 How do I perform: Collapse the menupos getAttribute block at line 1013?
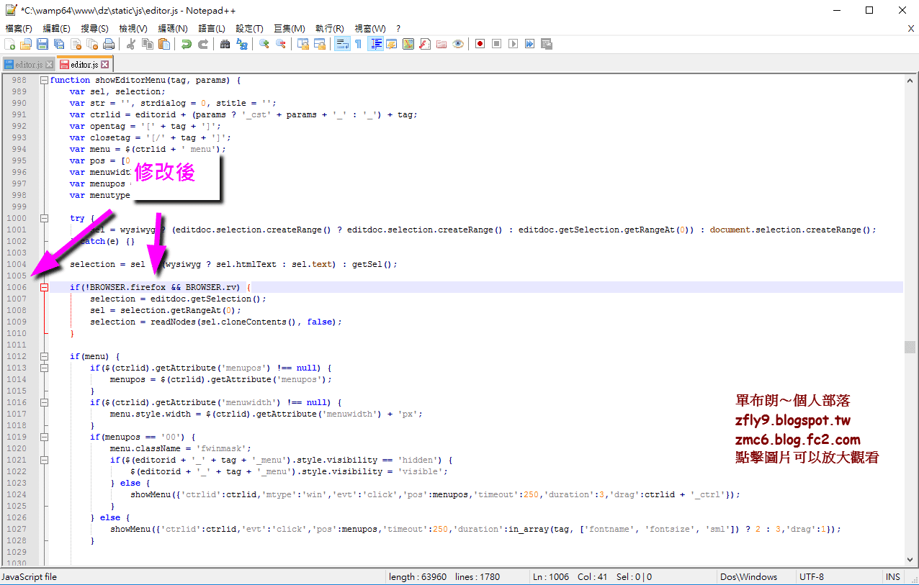coord(44,368)
